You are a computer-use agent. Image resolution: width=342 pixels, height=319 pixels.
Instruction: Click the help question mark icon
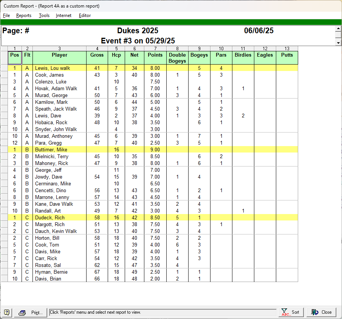7,312
